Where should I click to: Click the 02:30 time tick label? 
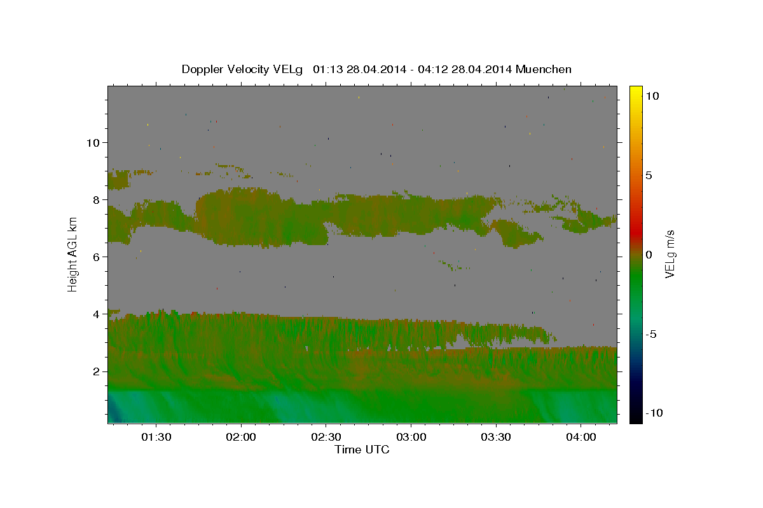326,438
